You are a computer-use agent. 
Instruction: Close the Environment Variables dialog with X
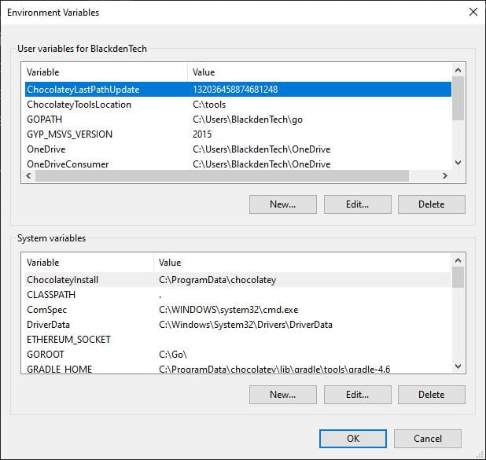(x=473, y=12)
